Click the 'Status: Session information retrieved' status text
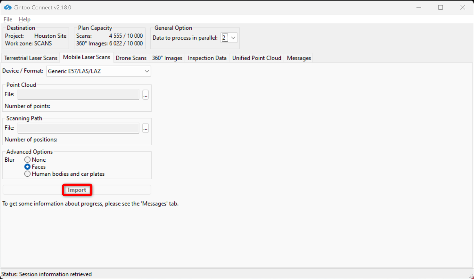Viewport: 474px width, 279px height. (47, 274)
